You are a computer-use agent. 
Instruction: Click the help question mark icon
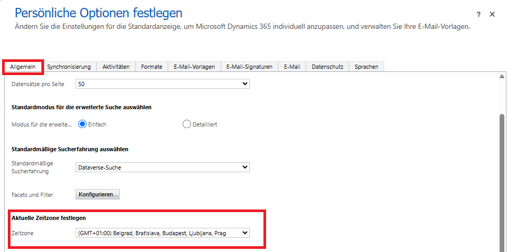point(479,15)
